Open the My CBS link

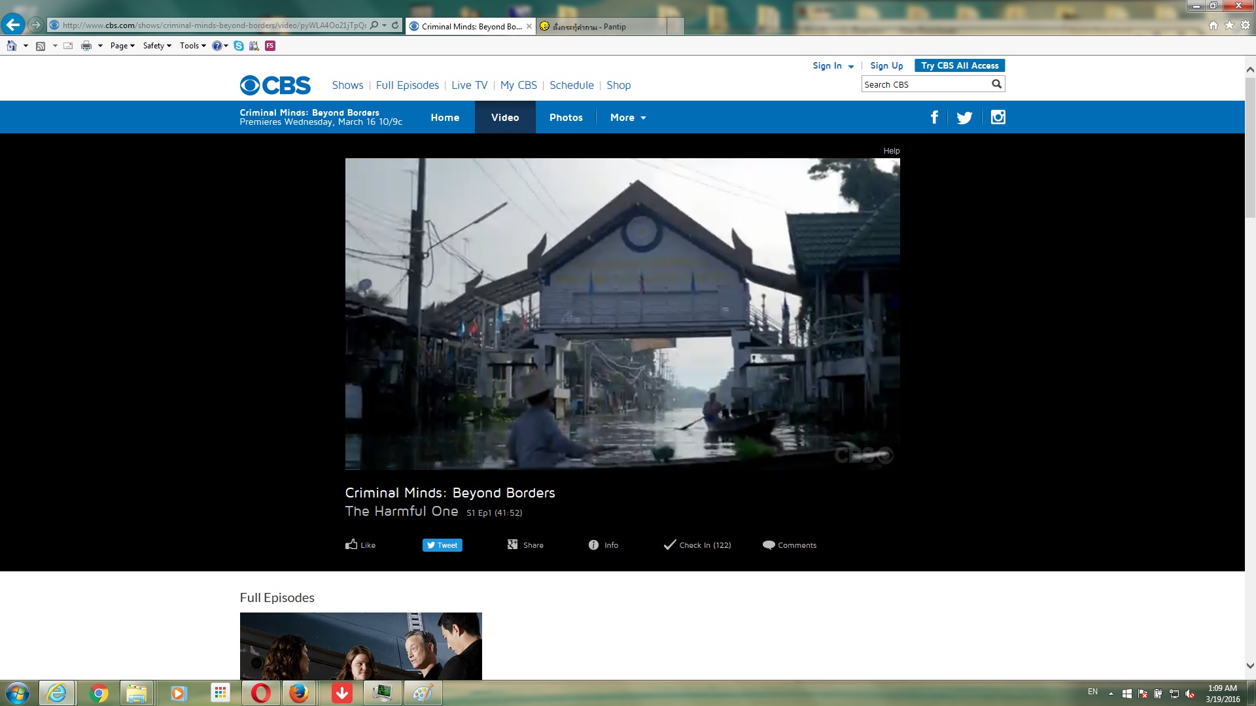(x=518, y=85)
